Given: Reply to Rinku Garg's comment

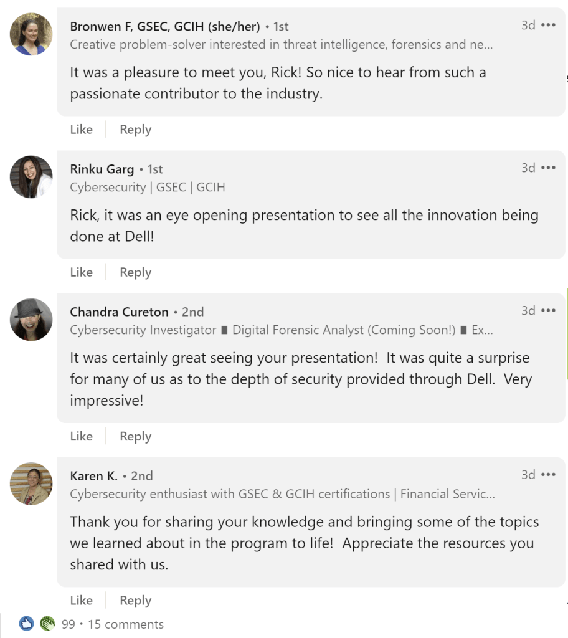Looking at the screenshot, I should coord(135,272).
